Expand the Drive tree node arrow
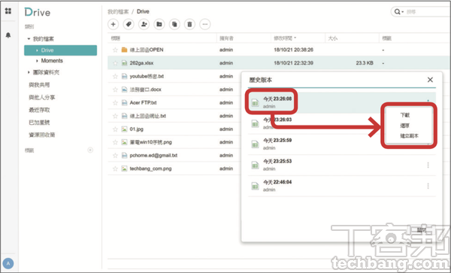Image resolution: width=451 pixels, height=273 pixels. tap(37, 50)
